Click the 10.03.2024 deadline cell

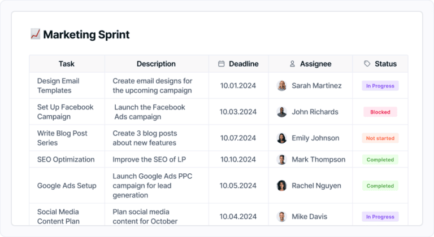pos(238,112)
